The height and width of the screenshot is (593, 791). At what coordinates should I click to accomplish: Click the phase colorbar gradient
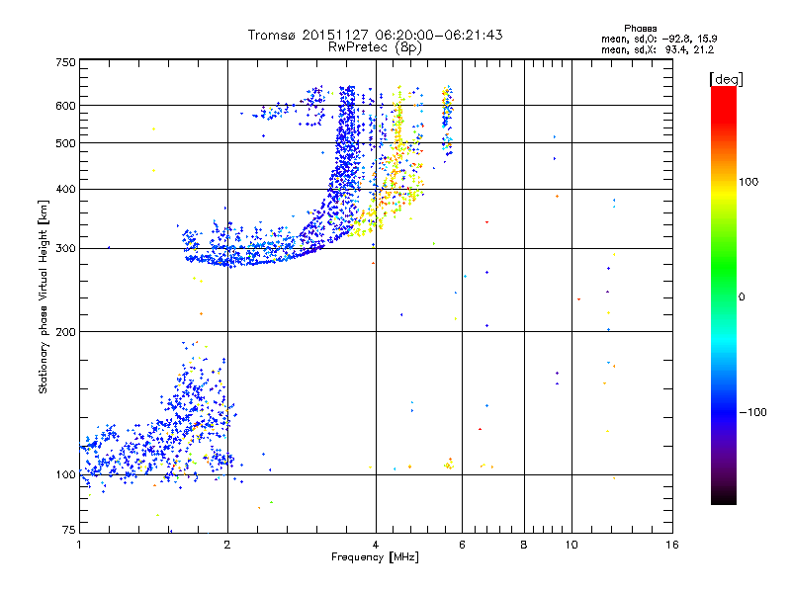tap(724, 295)
